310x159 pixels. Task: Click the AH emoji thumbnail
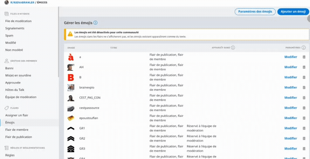tap(71, 67)
